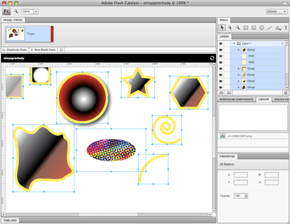Click the Layers panel scroll-down arrow
Viewport: 290px width, 224px height.
(287, 87)
